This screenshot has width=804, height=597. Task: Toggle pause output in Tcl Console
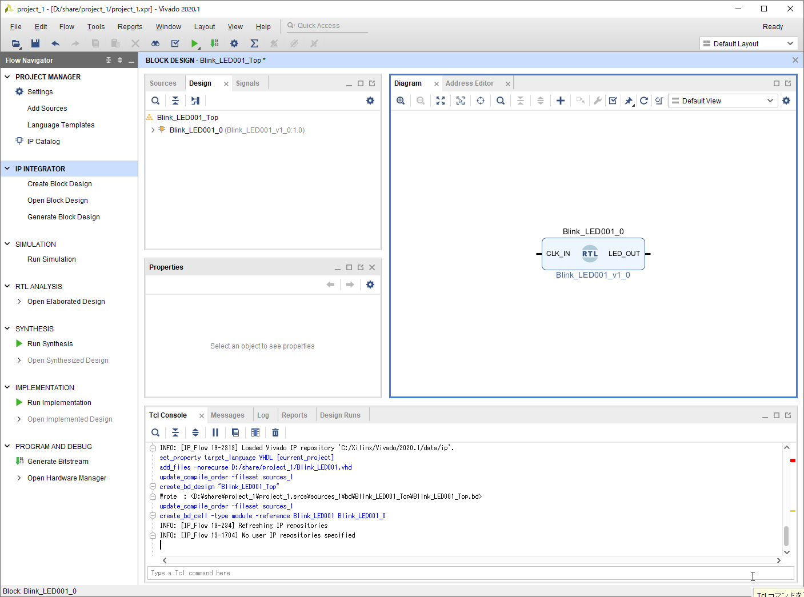[x=215, y=432]
